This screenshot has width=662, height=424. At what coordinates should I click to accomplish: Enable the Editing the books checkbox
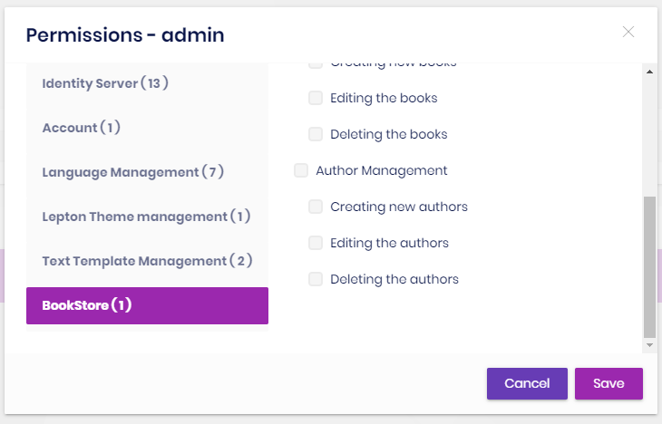point(316,98)
